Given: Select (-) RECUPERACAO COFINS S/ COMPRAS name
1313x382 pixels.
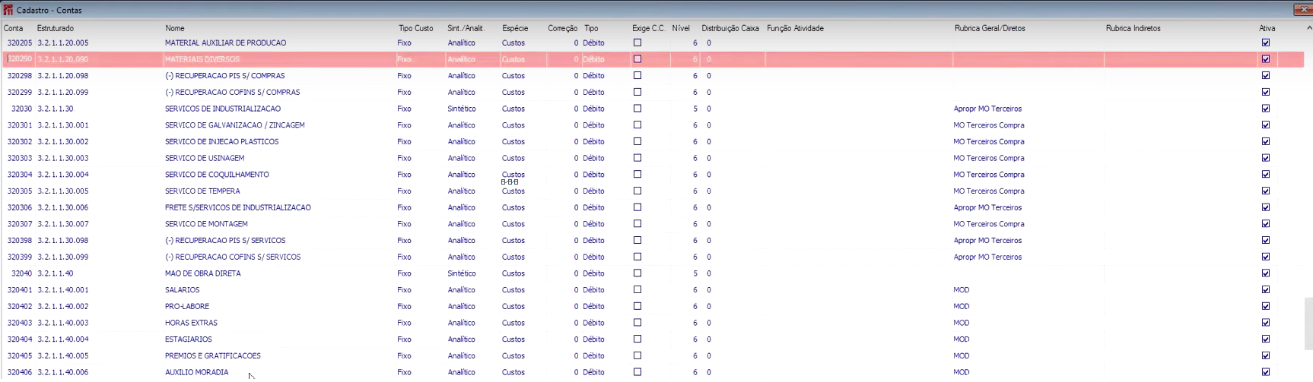Looking at the screenshot, I should click(x=232, y=93).
